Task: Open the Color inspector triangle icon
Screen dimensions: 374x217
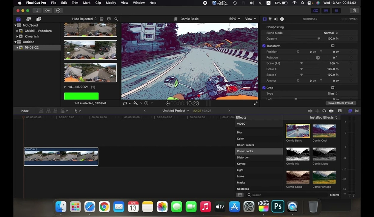Action: [x=270, y=19]
